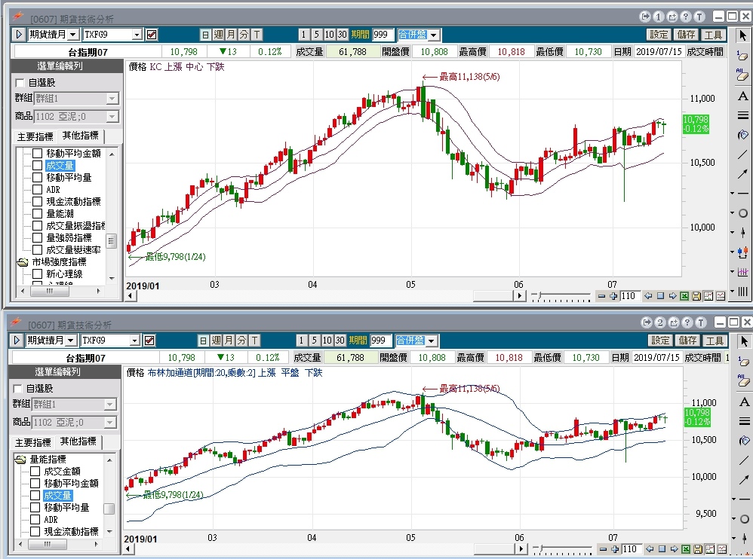753x559 pixels.
Task: Open 期貨續月 dropdown in top window
Action: [x=73, y=35]
